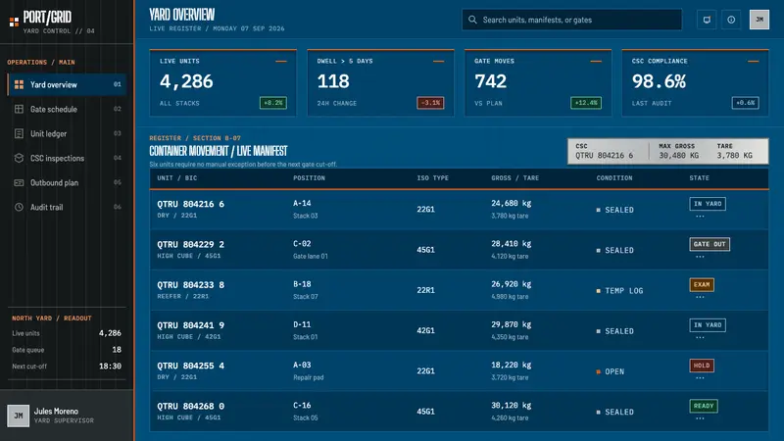Open the info/help icon in top bar
The width and height of the screenshot is (784, 441).
tap(731, 20)
